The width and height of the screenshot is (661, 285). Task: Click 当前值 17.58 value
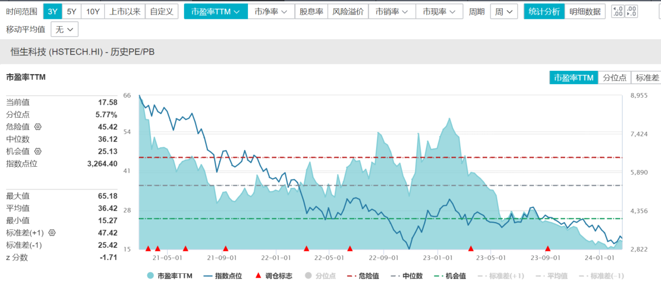[x=108, y=103]
